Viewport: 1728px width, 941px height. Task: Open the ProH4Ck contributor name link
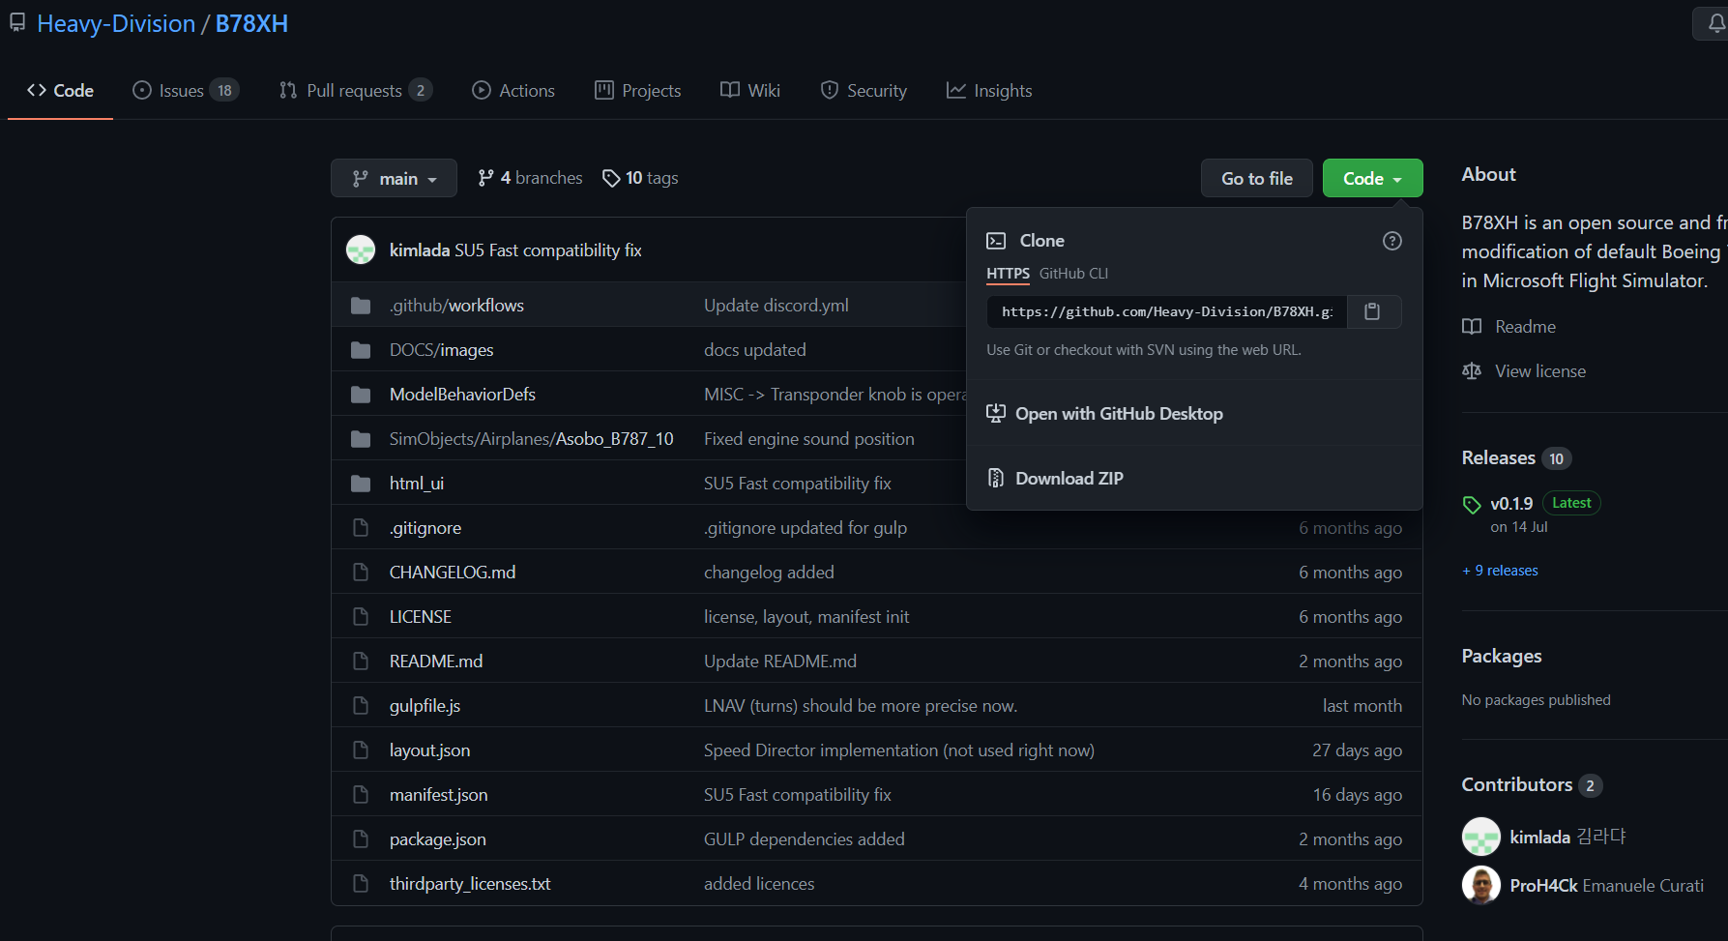[x=1543, y=886]
